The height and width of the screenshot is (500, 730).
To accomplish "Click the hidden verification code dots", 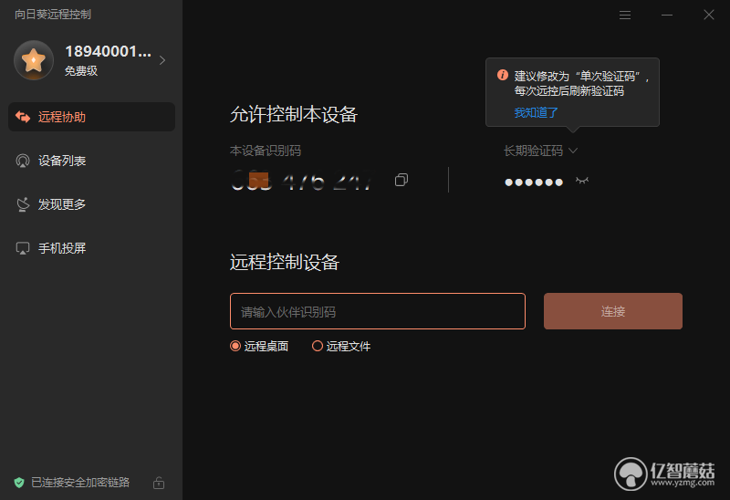I will click(x=534, y=182).
